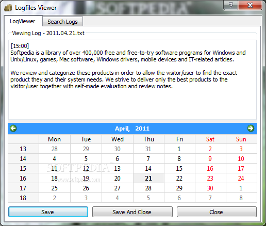
Task: Select greyed May 1 in the week 17 row
Action: click(241, 188)
